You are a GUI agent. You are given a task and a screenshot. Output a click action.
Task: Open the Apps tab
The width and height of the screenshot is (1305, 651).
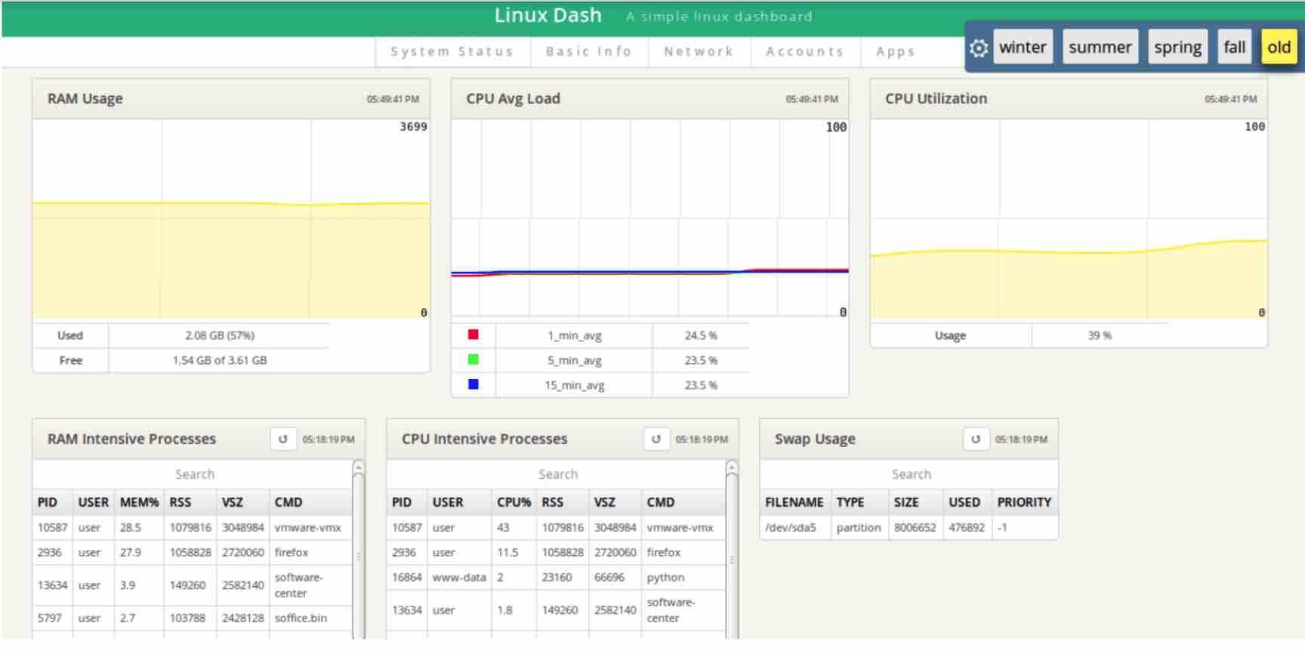[x=896, y=51]
